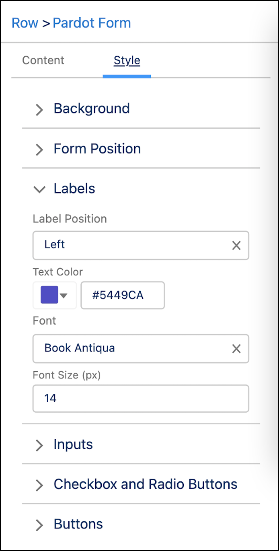
Task: Click the Font Size input field
Action: pos(141,399)
